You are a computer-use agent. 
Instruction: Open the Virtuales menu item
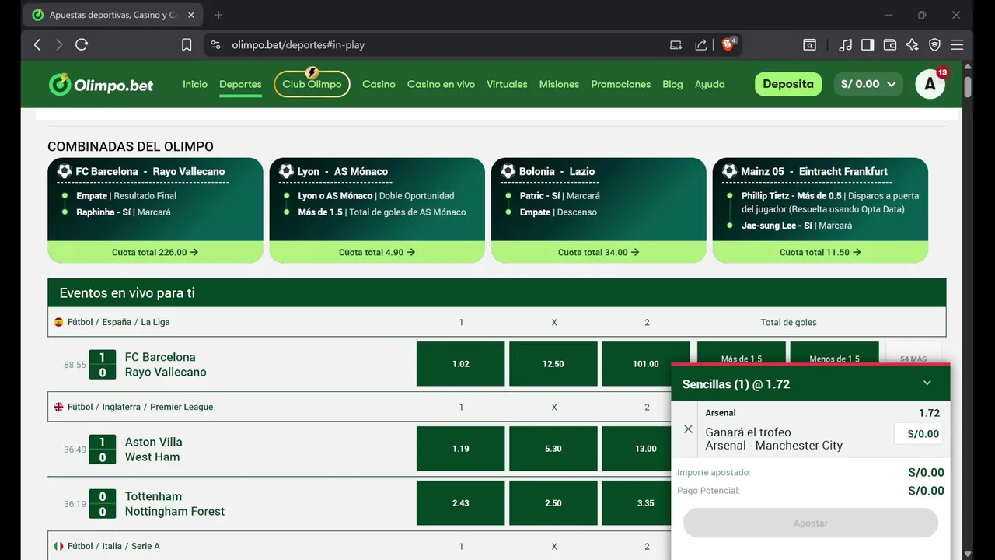[507, 84]
